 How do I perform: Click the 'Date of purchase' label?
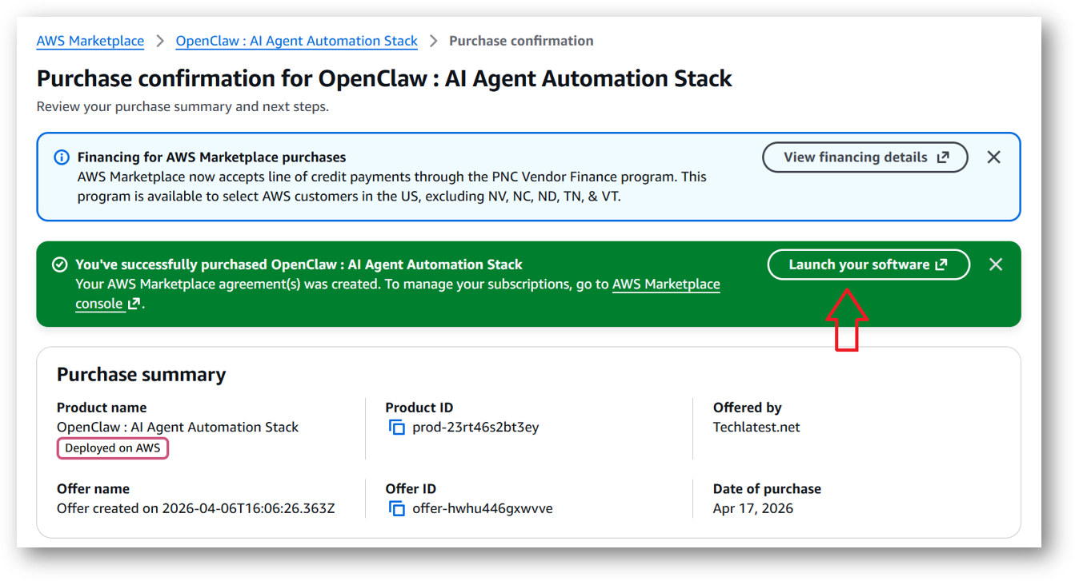(x=767, y=489)
